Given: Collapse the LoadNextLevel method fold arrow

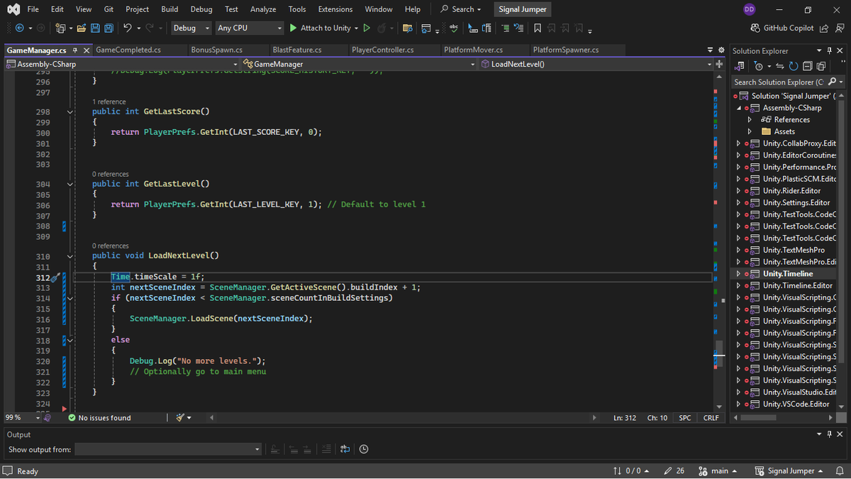Looking at the screenshot, I should click(69, 255).
